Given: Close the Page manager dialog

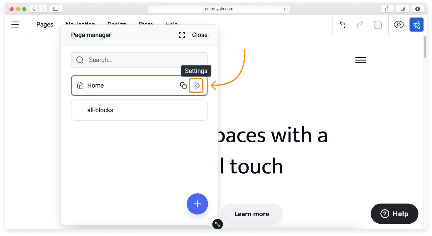Looking at the screenshot, I should 199,35.
